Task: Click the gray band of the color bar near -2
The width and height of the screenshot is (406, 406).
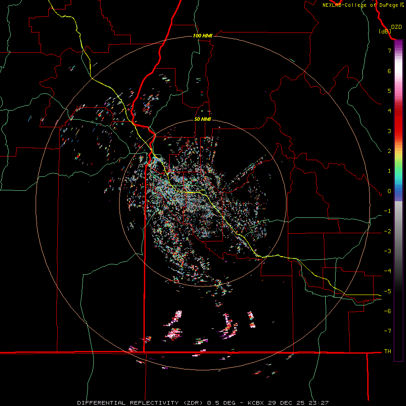Action: pos(398,231)
